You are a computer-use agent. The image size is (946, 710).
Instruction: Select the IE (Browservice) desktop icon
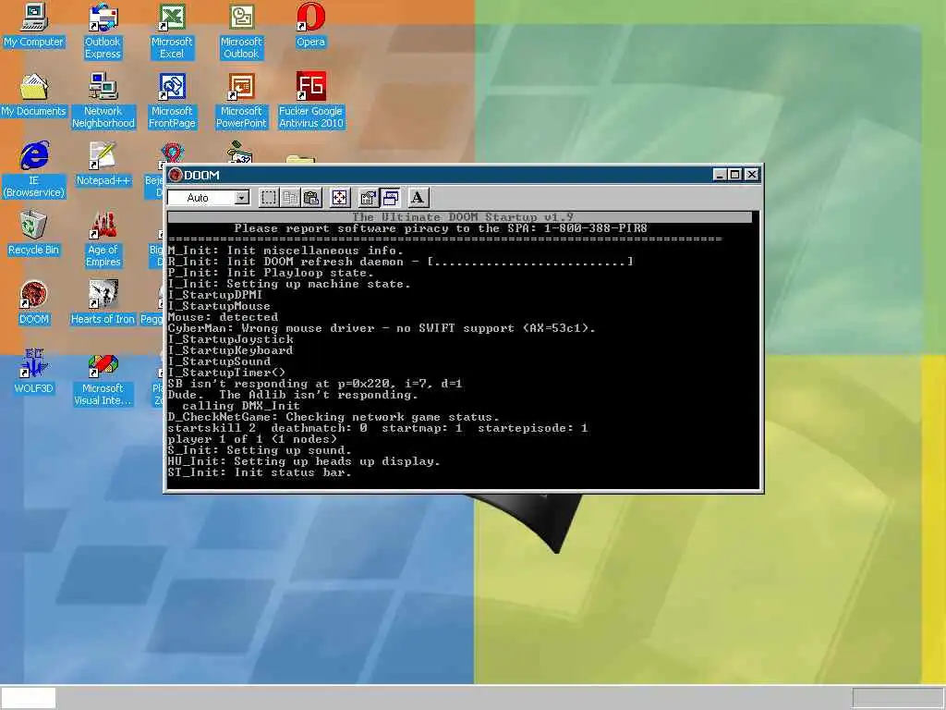pyautogui.click(x=34, y=170)
